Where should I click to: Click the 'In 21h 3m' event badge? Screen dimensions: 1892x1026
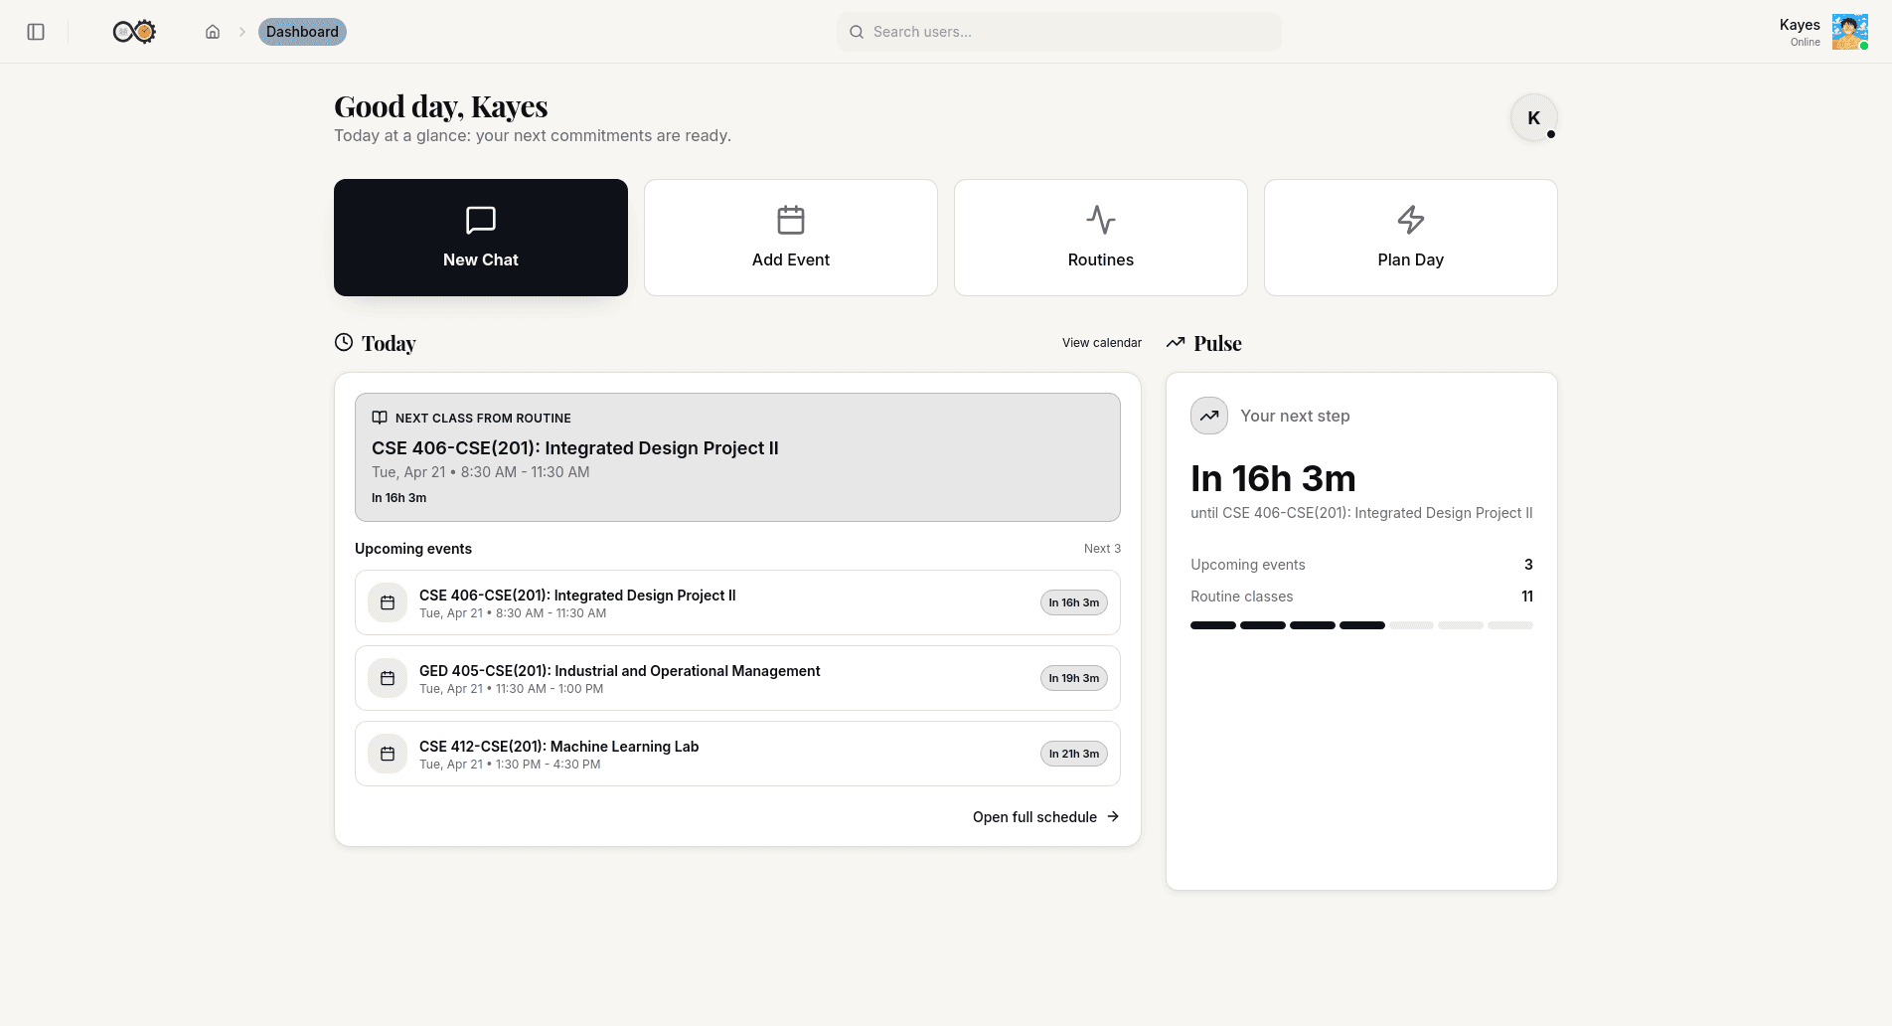1074,754
